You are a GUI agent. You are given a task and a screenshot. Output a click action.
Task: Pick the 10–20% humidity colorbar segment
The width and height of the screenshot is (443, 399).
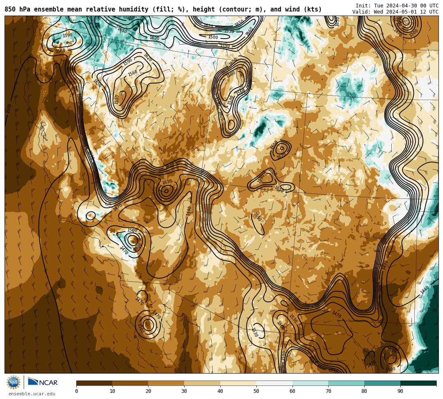click(x=130, y=383)
